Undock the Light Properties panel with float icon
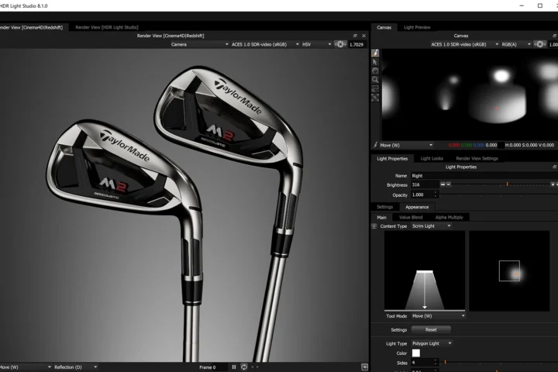Image resolution: width=558 pixels, height=372 pixels. (x=554, y=167)
